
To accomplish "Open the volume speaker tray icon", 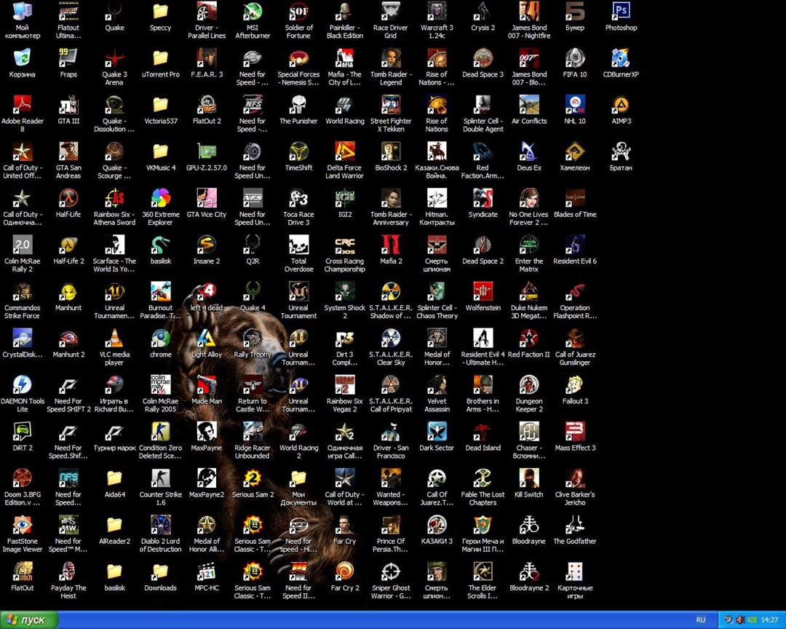I will pyautogui.click(x=740, y=620).
